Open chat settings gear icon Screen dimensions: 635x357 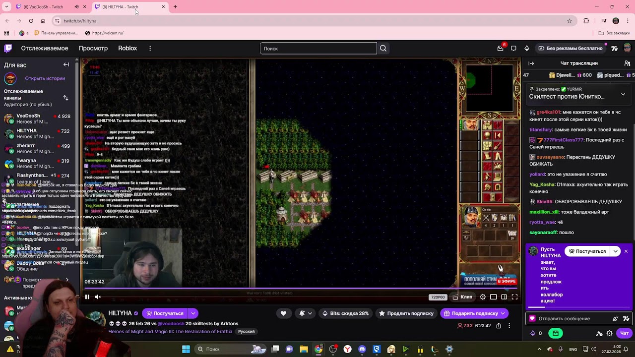(x=610, y=333)
